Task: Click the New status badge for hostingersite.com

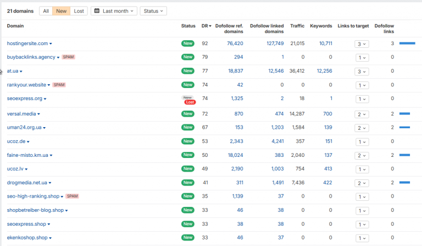Action: [187, 43]
